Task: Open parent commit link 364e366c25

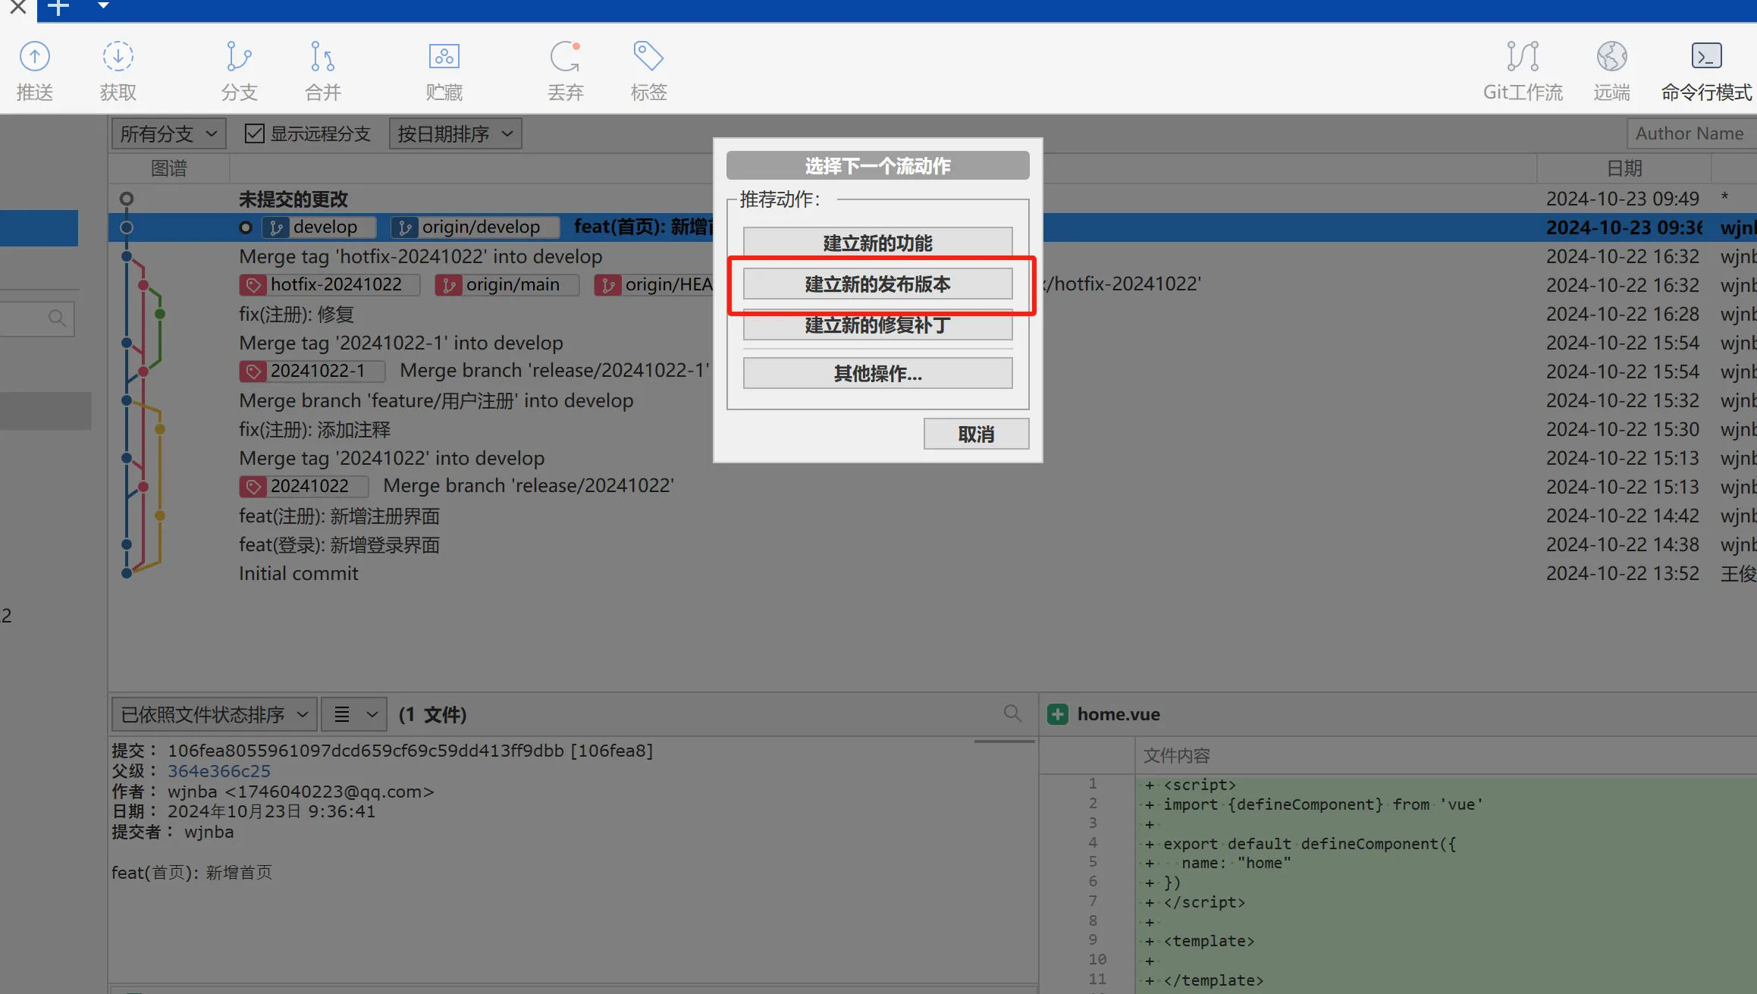Action: (218, 771)
